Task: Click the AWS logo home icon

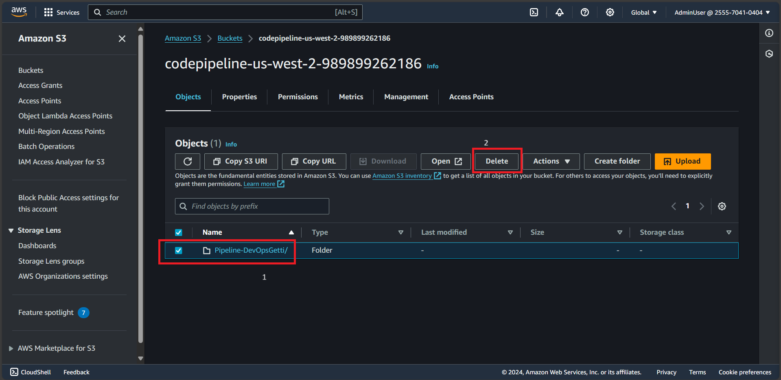Action: pos(19,12)
